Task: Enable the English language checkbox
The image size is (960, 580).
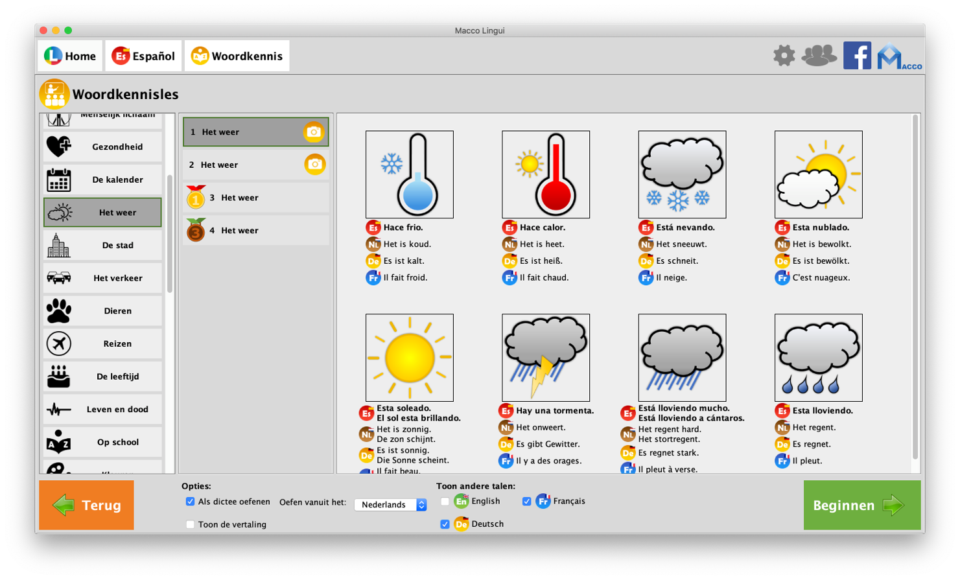Action: tap(445, 502)
